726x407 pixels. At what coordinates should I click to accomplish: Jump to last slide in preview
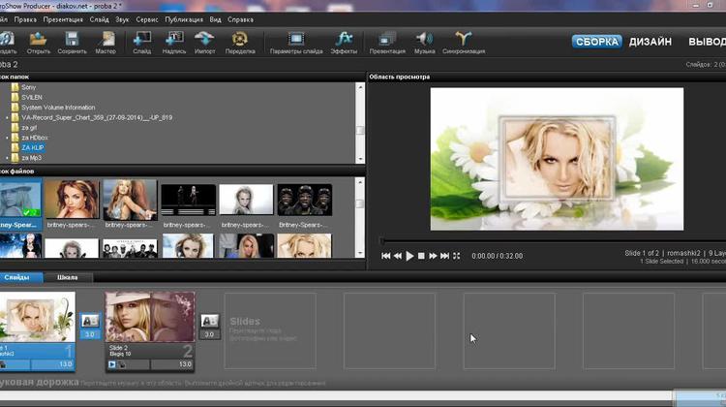tap(444, 256)
